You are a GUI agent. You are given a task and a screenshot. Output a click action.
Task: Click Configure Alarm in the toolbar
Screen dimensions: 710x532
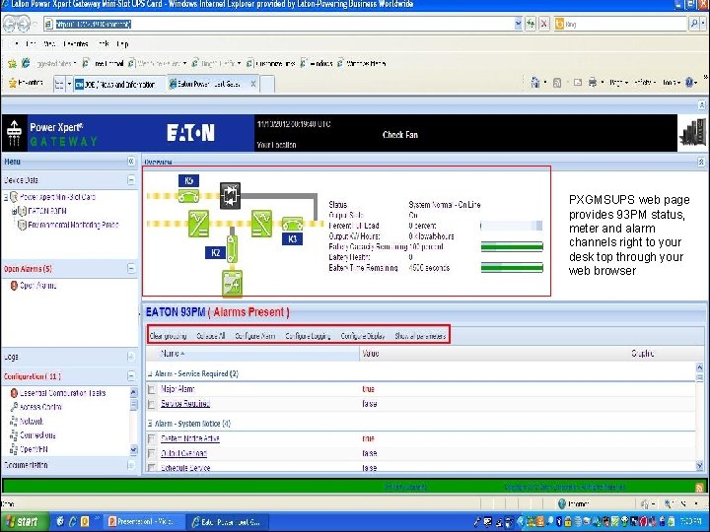click(x=255, y=336)
